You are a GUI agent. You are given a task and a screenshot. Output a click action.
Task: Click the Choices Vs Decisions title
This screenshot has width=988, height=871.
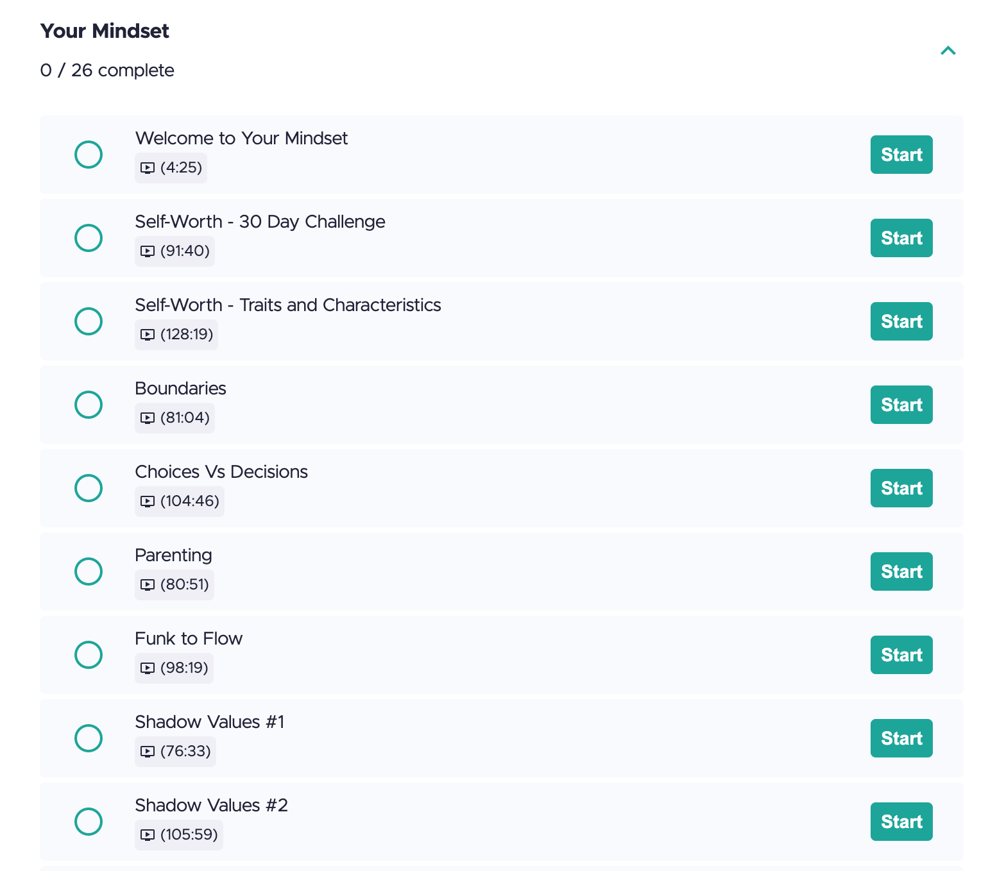221,472
